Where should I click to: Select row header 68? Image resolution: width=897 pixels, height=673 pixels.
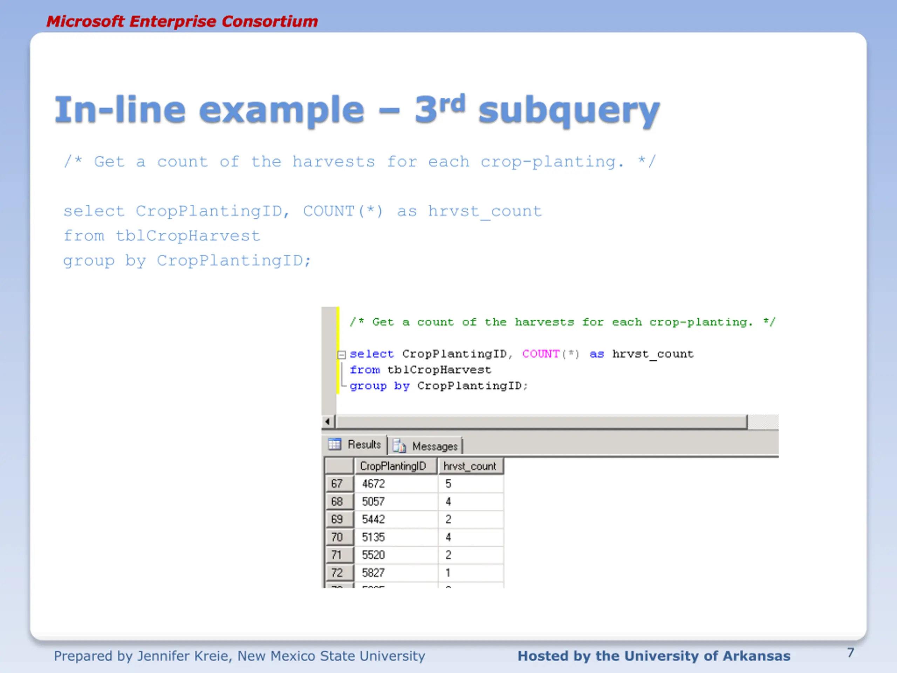click(339, 501)
